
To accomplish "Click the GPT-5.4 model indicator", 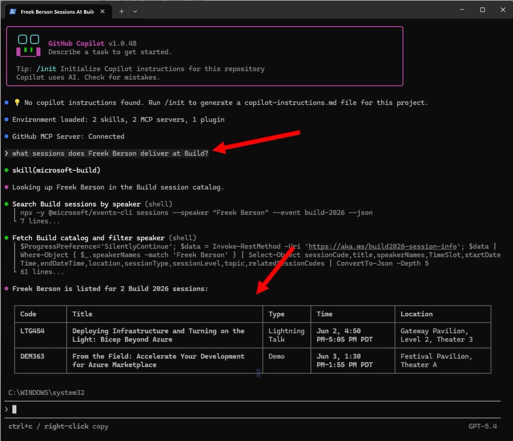I will point(483,426).
